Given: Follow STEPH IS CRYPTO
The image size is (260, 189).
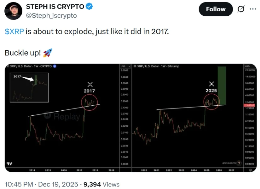Looking at the screenshot, I should [x=216, y=9].
